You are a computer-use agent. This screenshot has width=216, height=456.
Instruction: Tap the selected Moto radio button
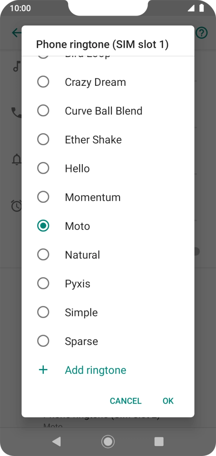43,226
